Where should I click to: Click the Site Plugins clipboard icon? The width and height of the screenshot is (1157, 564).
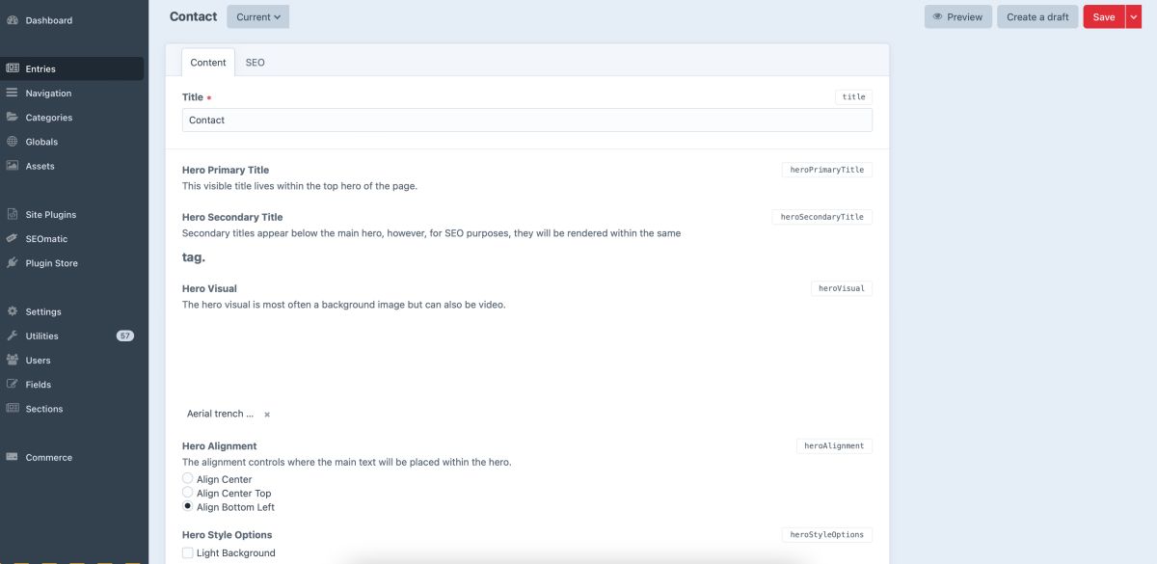click(x=13, y=214)
